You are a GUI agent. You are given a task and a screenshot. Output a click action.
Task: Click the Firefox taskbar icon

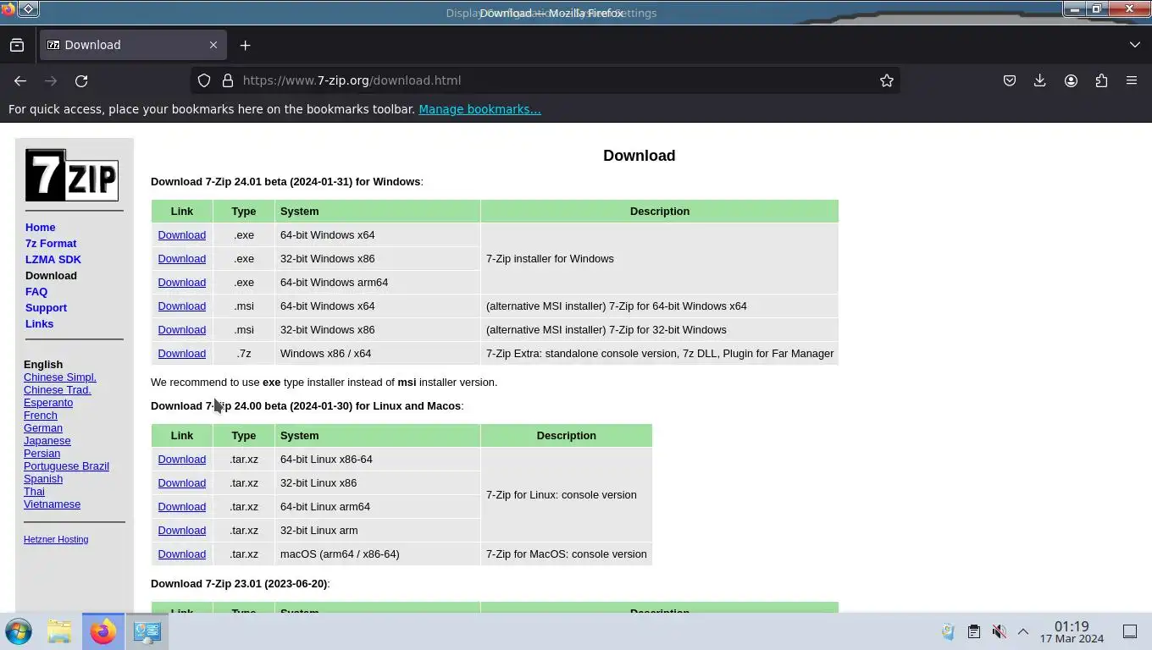click(x=102, y=631)
